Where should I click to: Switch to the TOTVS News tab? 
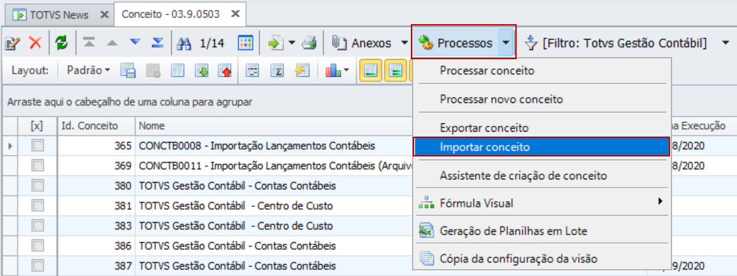pyautogui.click(x=59, y=15)
